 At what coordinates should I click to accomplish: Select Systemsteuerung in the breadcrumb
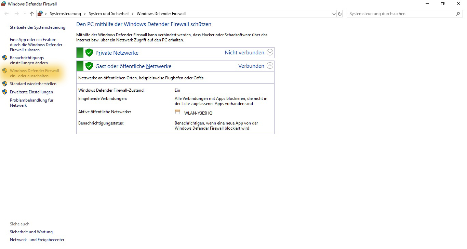[65, 14]
